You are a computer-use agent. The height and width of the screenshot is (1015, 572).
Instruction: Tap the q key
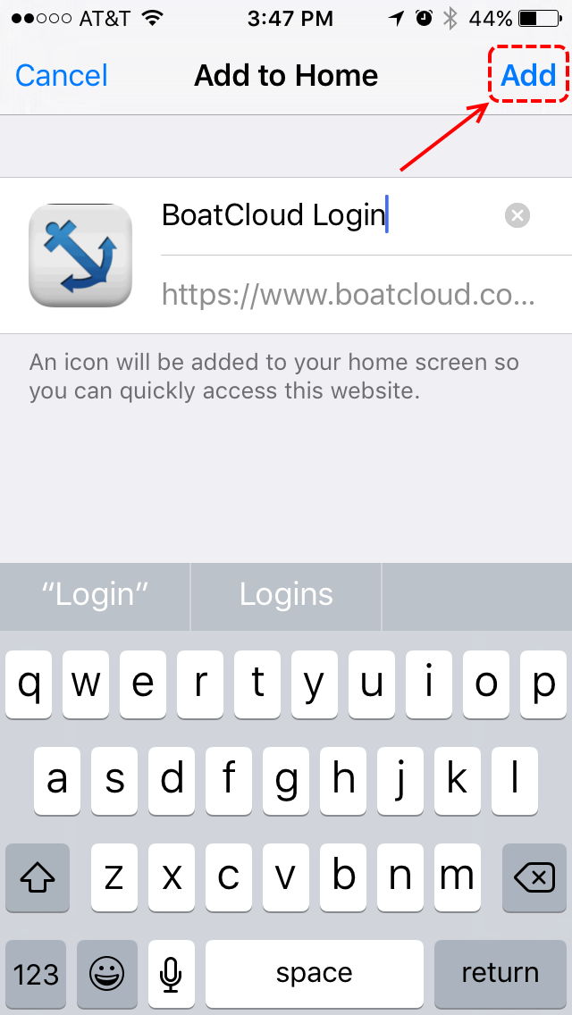29,685
